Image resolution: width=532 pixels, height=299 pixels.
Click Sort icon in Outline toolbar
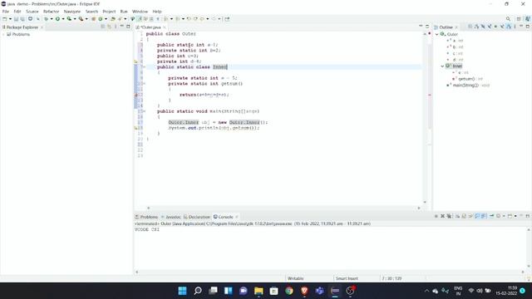tap(476, 27)
